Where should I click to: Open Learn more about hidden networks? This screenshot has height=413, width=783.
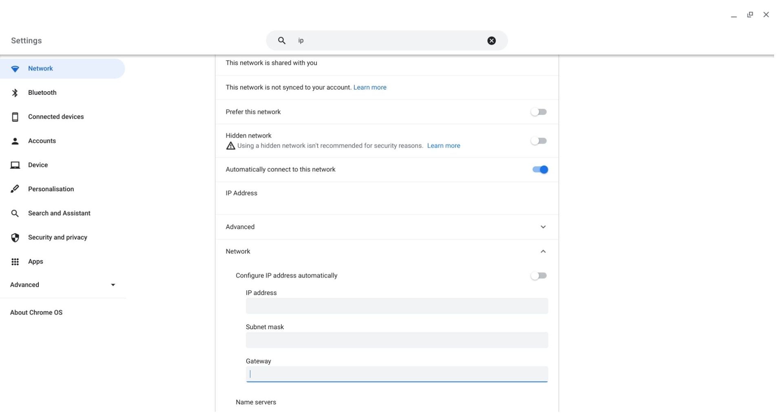[x=444, y=146]
